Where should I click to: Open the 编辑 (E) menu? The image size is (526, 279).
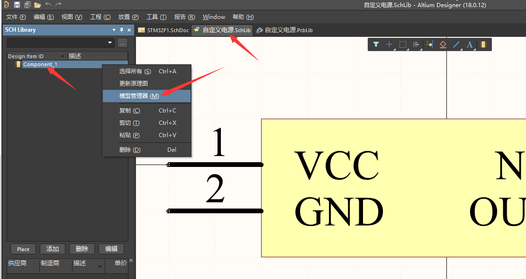[x=44, y=17]
